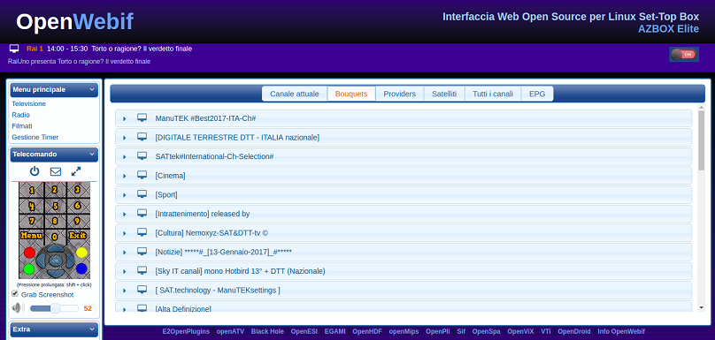Open Radio in main menu

tap(20, 115)
